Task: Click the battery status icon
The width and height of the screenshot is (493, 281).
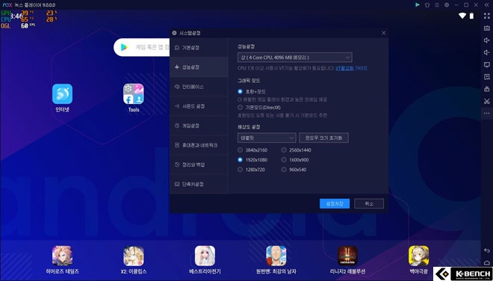Action: (x=471, y=16)
